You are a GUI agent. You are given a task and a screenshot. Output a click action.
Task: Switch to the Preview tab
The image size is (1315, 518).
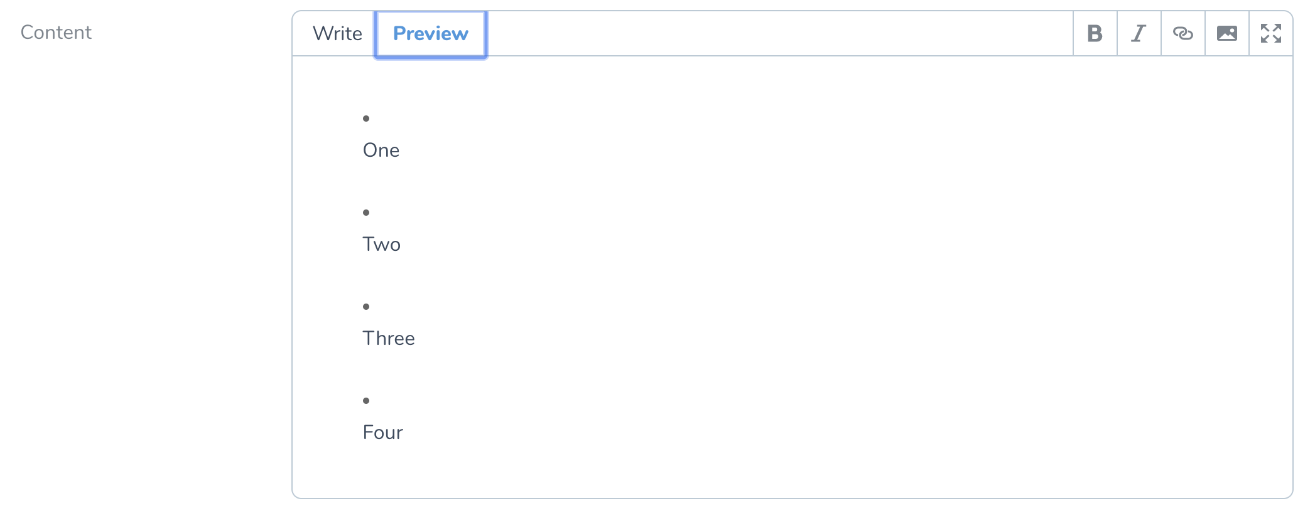coord(430,34)
